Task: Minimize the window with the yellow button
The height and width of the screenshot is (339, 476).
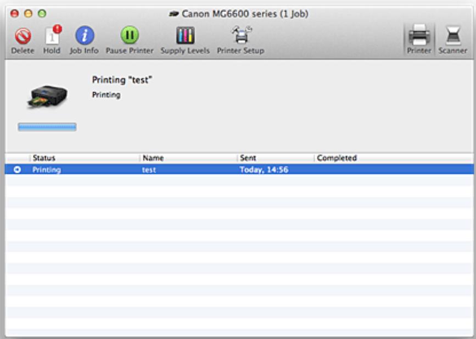Action: tap(28, 13)
